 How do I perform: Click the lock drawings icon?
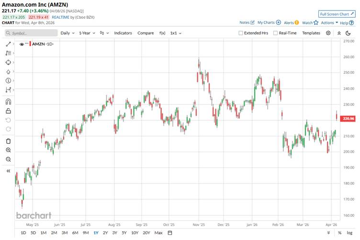pyautogui.click(x=8, y=111)
